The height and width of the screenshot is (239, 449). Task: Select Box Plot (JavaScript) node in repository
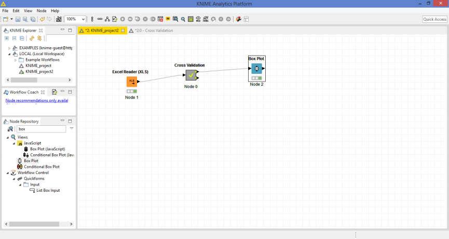coord(48,149)
